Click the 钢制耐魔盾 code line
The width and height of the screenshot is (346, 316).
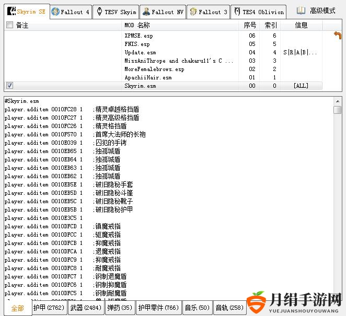click(65, 294)
